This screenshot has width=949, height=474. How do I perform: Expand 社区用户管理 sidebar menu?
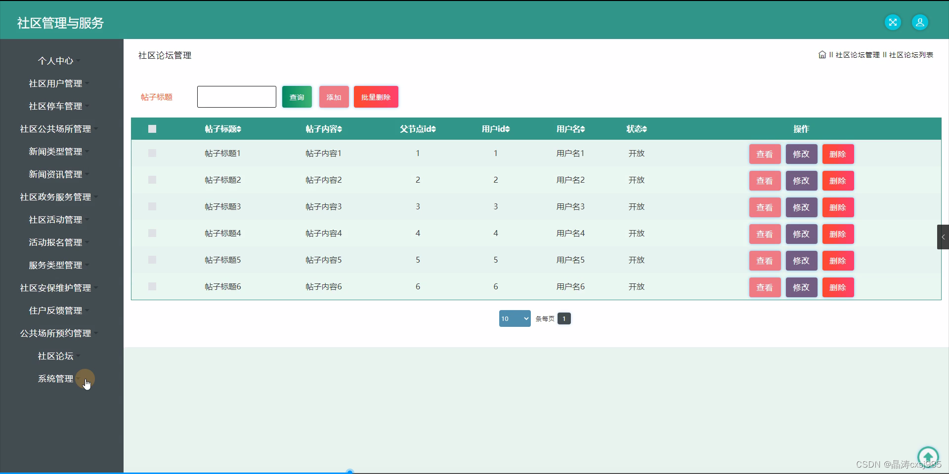pyautogui.click(x=58, y=83)
